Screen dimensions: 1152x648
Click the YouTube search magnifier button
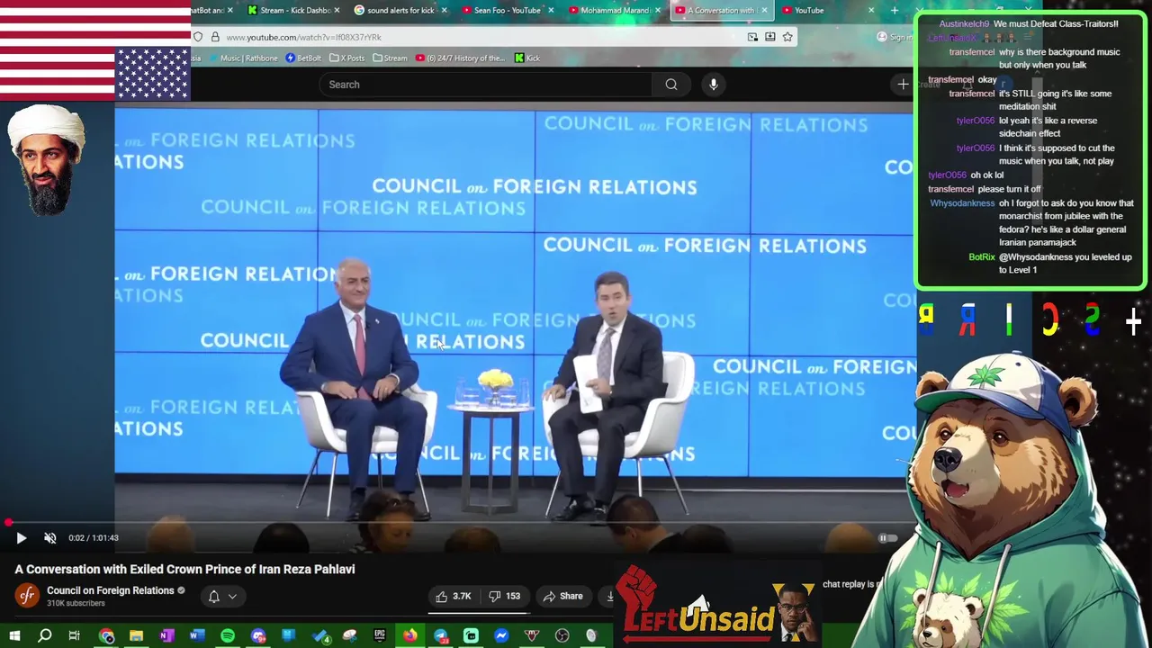pos(671,85)
